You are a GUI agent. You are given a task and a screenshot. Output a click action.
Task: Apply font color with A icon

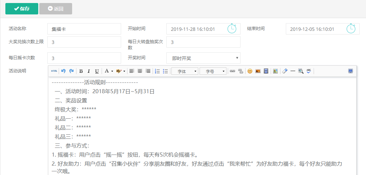pos(106,71)
